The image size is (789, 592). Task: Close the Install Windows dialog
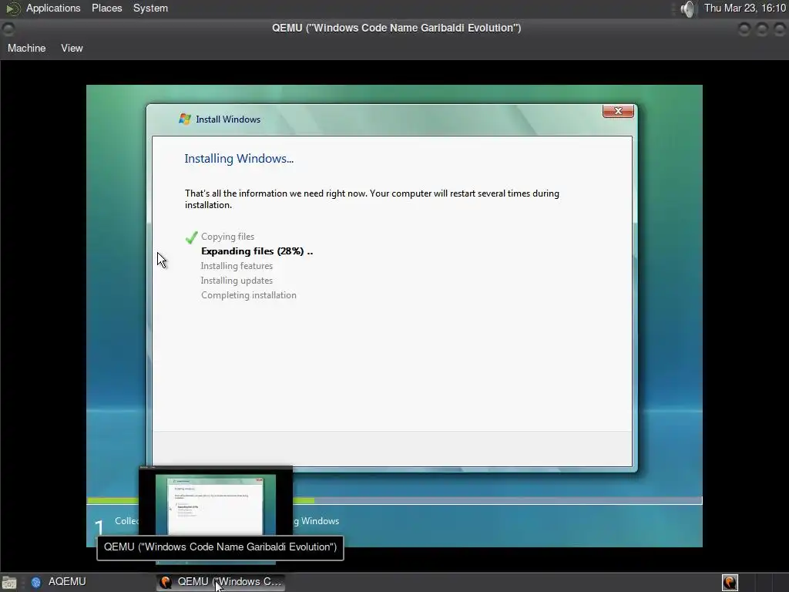click(x=618, y=111)
